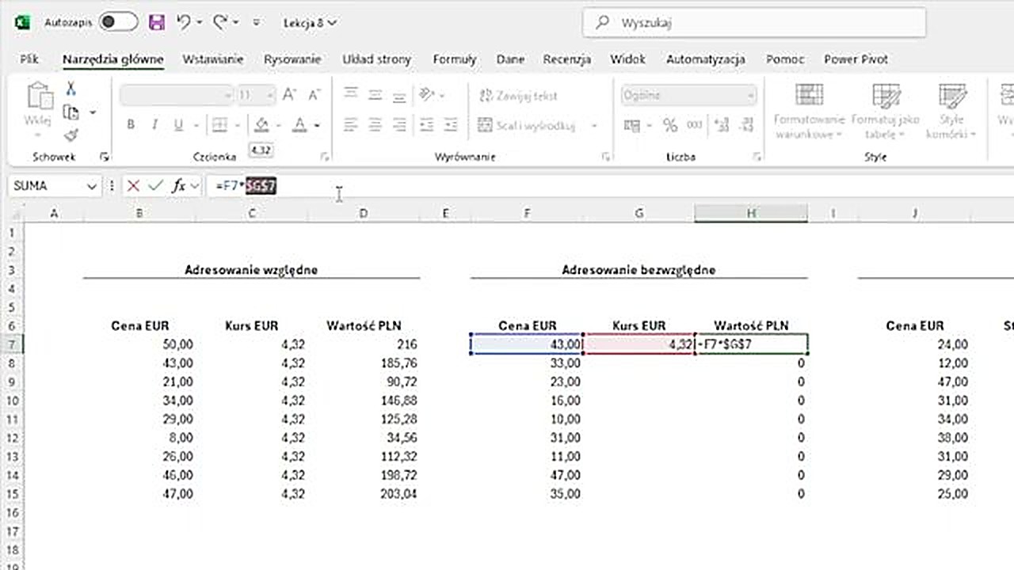1014x570 pixels.
Task: Click the font color A swatch
Action: (299, 125)
